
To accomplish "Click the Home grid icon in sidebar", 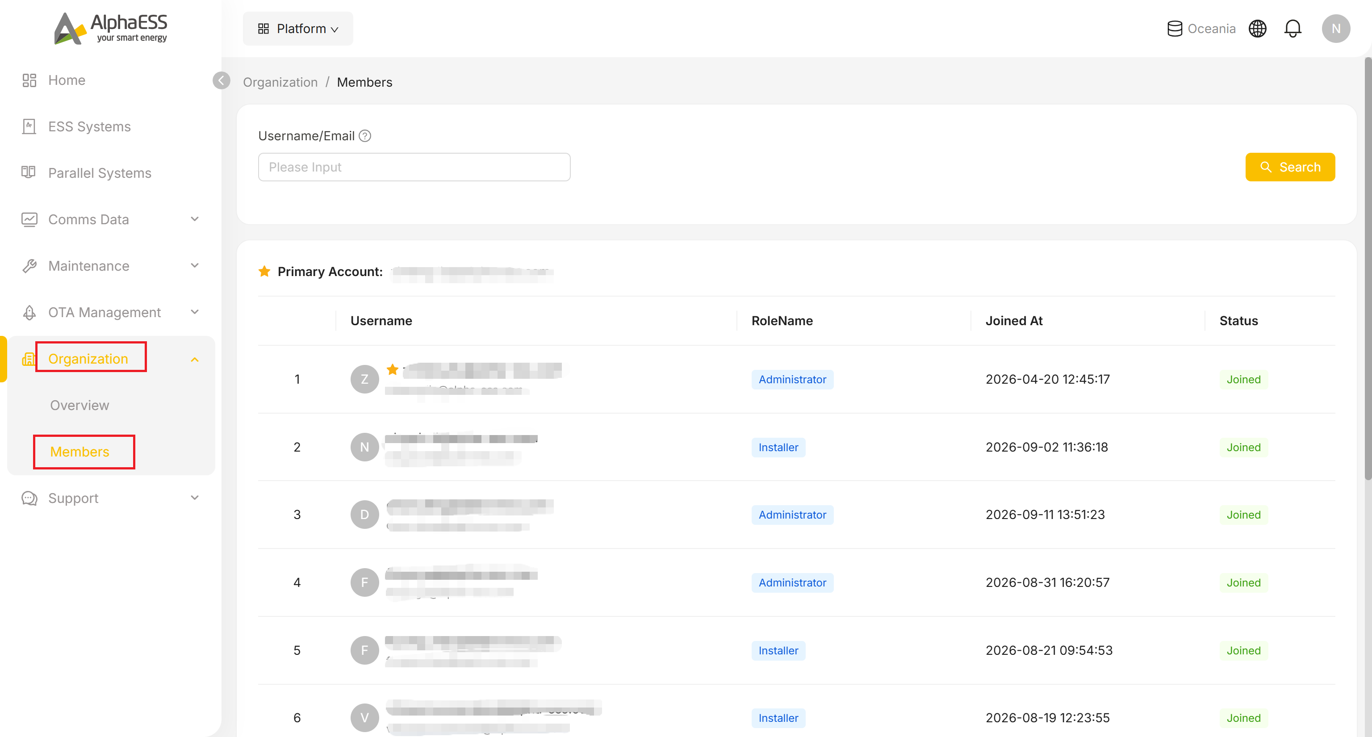I will [29, 80].
